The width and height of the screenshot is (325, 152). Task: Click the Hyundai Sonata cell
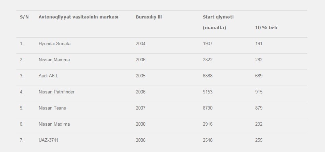point(54,44)
